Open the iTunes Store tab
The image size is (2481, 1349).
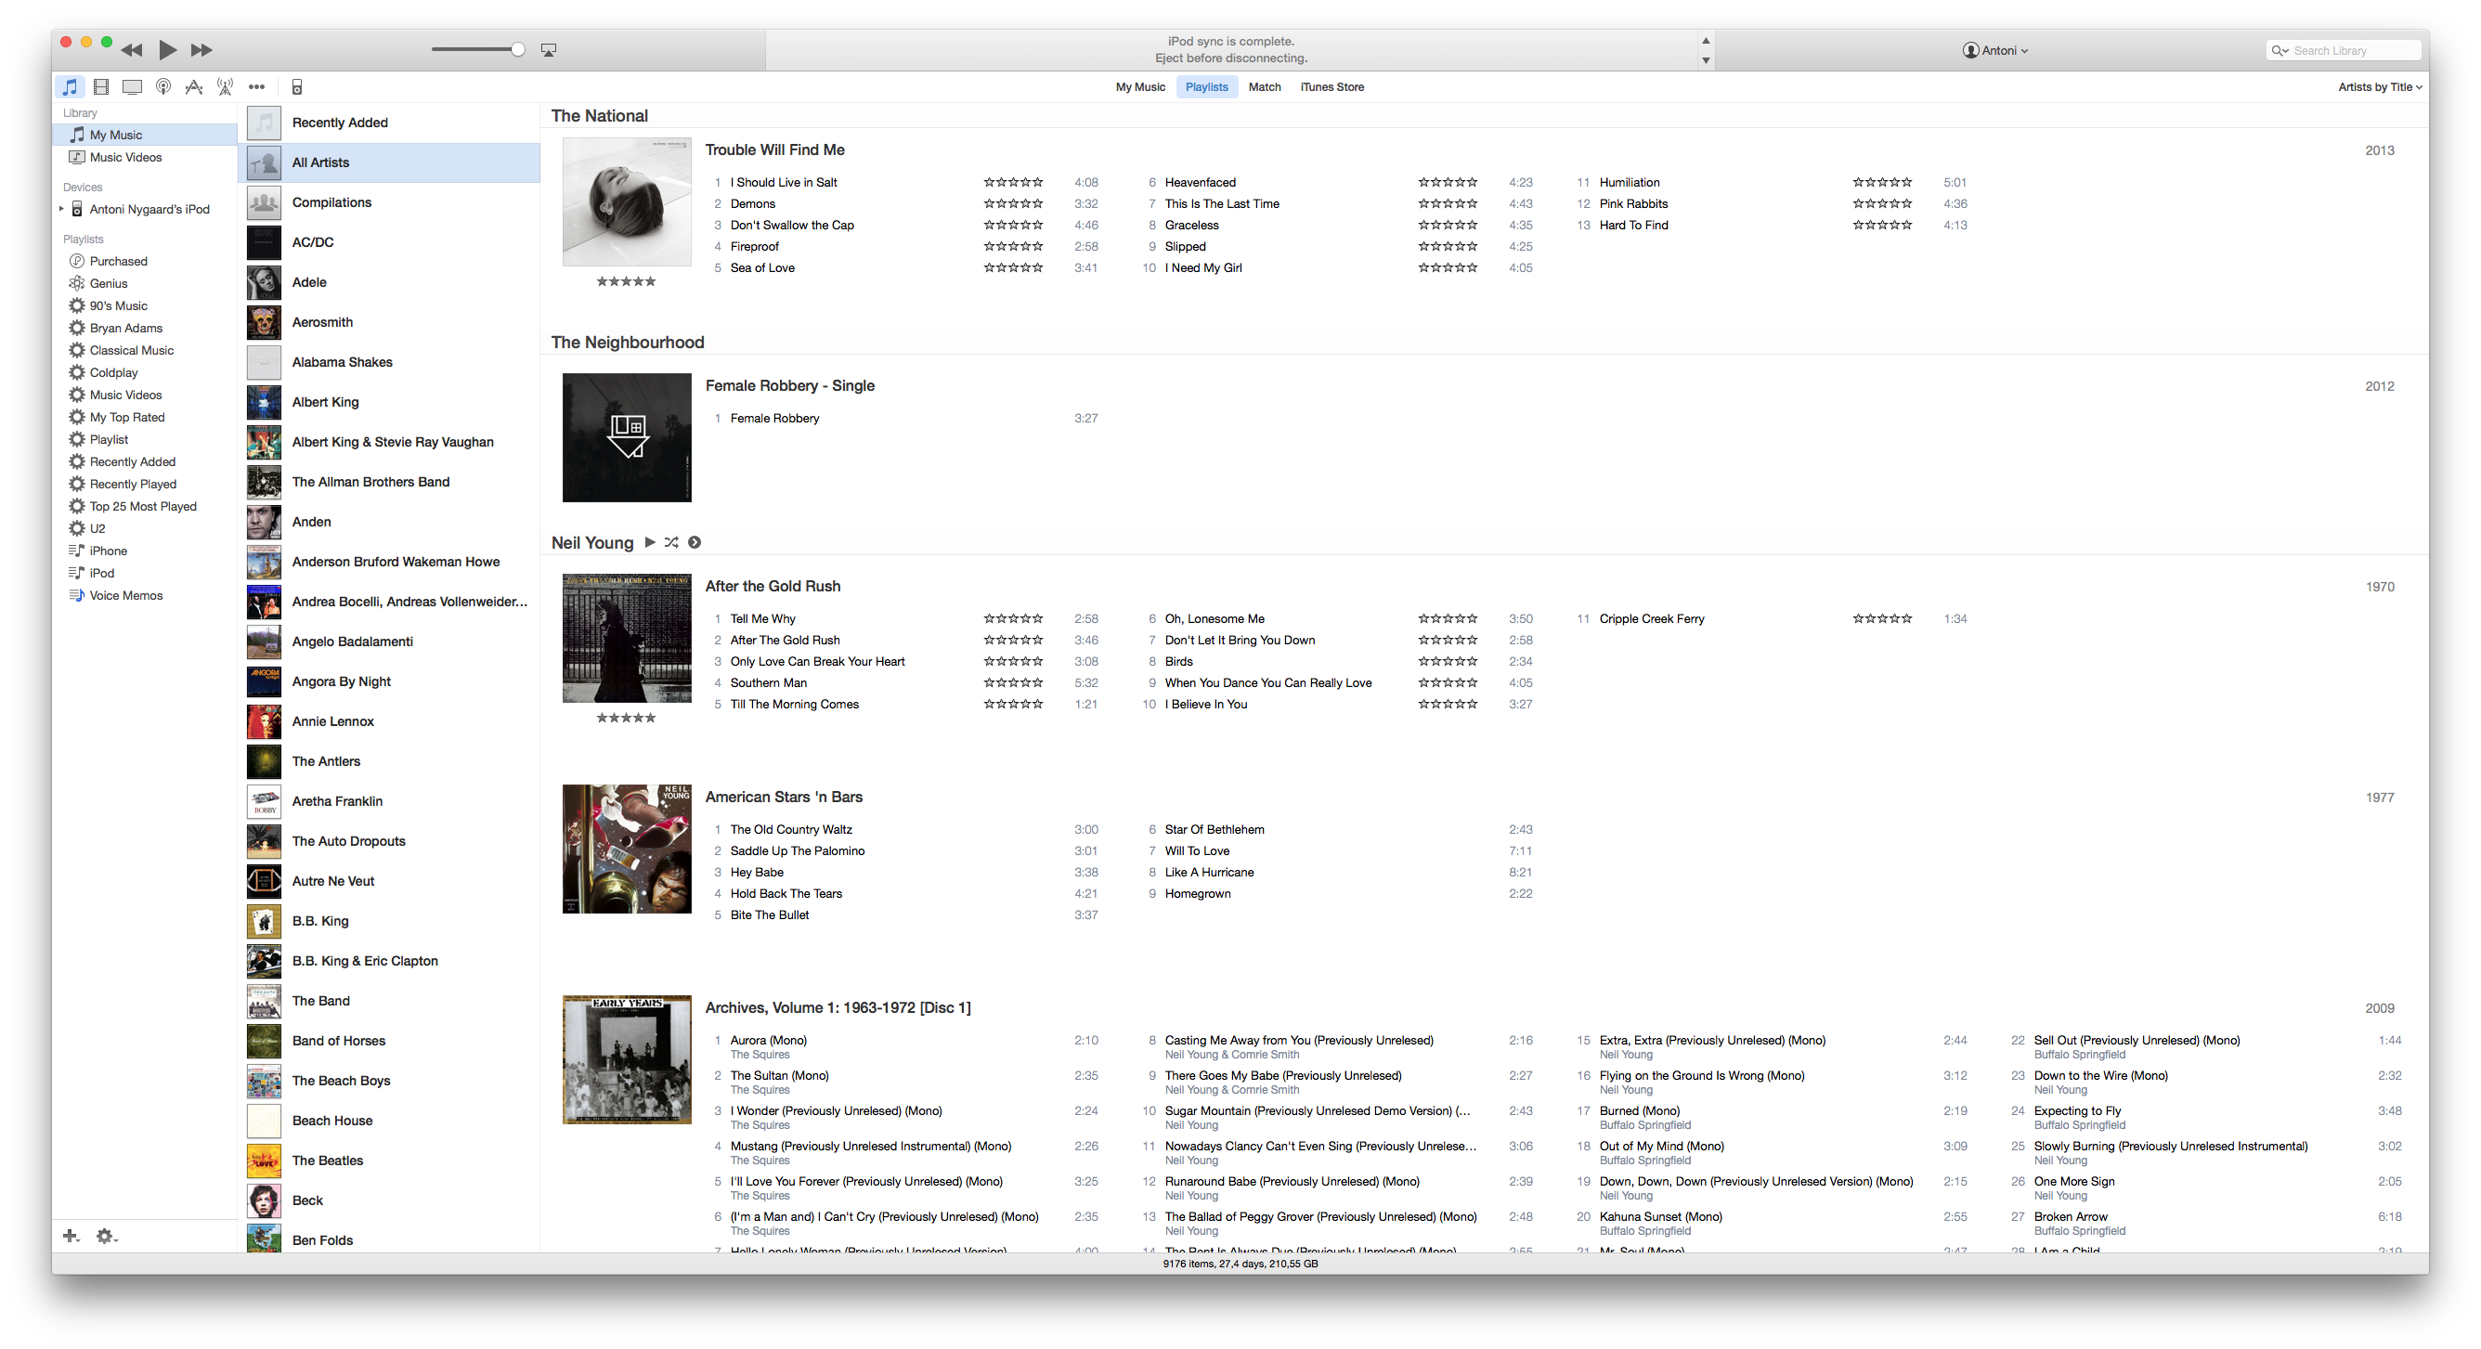click(1332, 86)
